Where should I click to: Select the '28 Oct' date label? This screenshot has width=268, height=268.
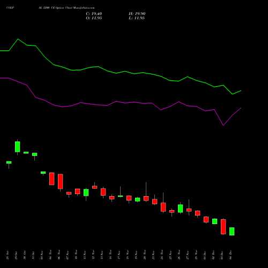point(8,255)
